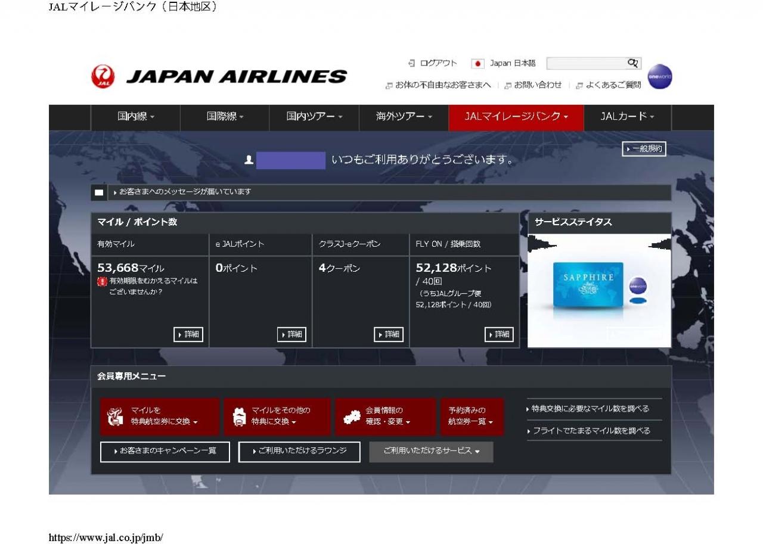Click into the site search field
Screen dimensions: 763x544
585,63
